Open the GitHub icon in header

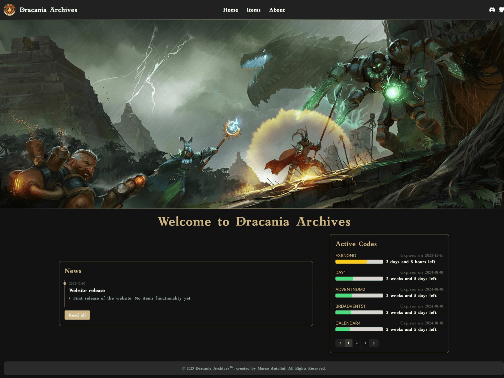501,10
